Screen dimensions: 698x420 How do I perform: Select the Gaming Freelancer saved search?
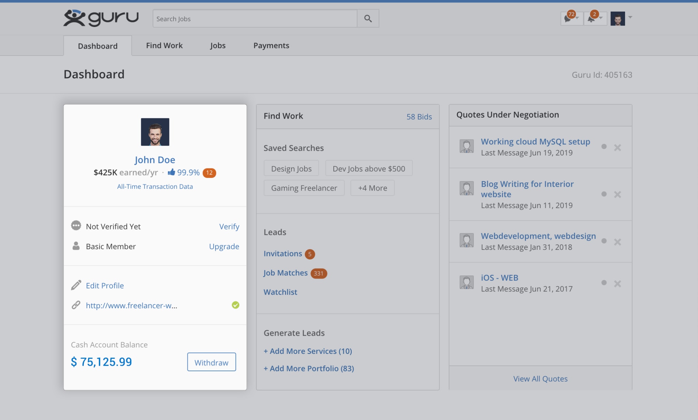tap(304, 188)
